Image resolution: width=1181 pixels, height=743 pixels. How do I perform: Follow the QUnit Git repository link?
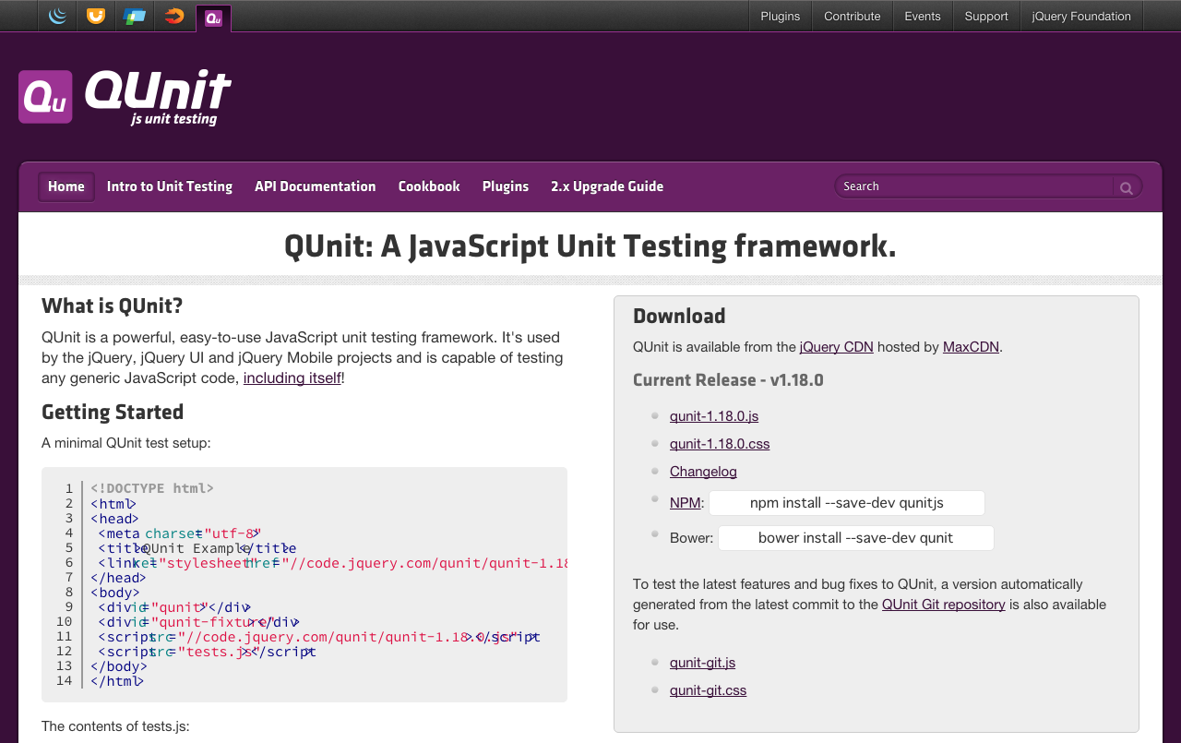coord(943,605)
